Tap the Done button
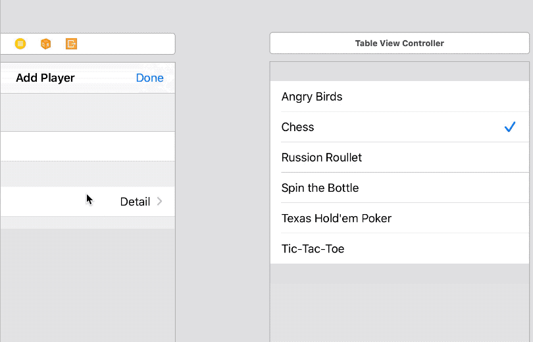Screen dimensions: 533x342 click(149, 78)
